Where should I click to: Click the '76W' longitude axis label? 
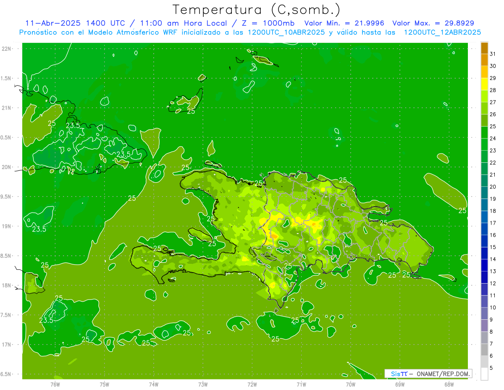[x=55, y=384]
